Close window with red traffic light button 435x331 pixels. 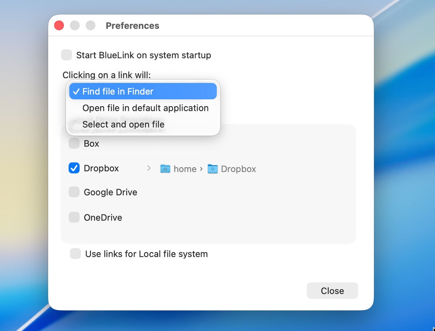click(x=59, y=25)
